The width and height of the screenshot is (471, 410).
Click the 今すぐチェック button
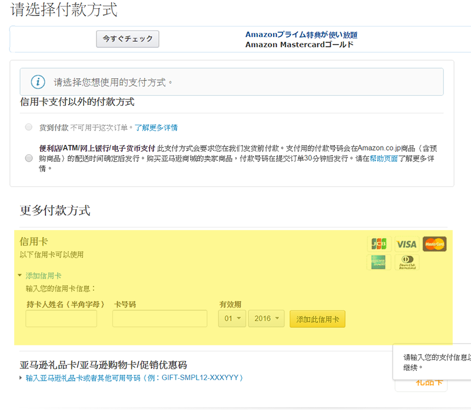(x=128, y=39)
